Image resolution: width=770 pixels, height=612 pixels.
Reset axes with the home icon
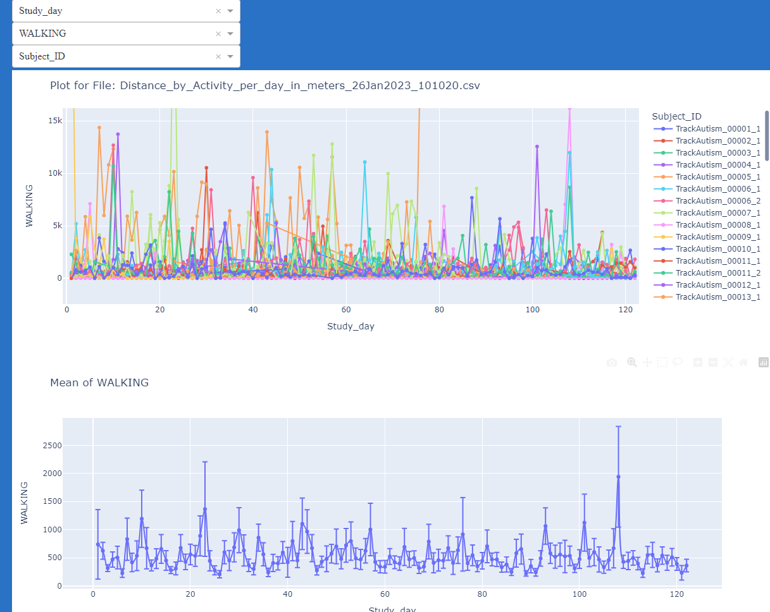(743, 362)
